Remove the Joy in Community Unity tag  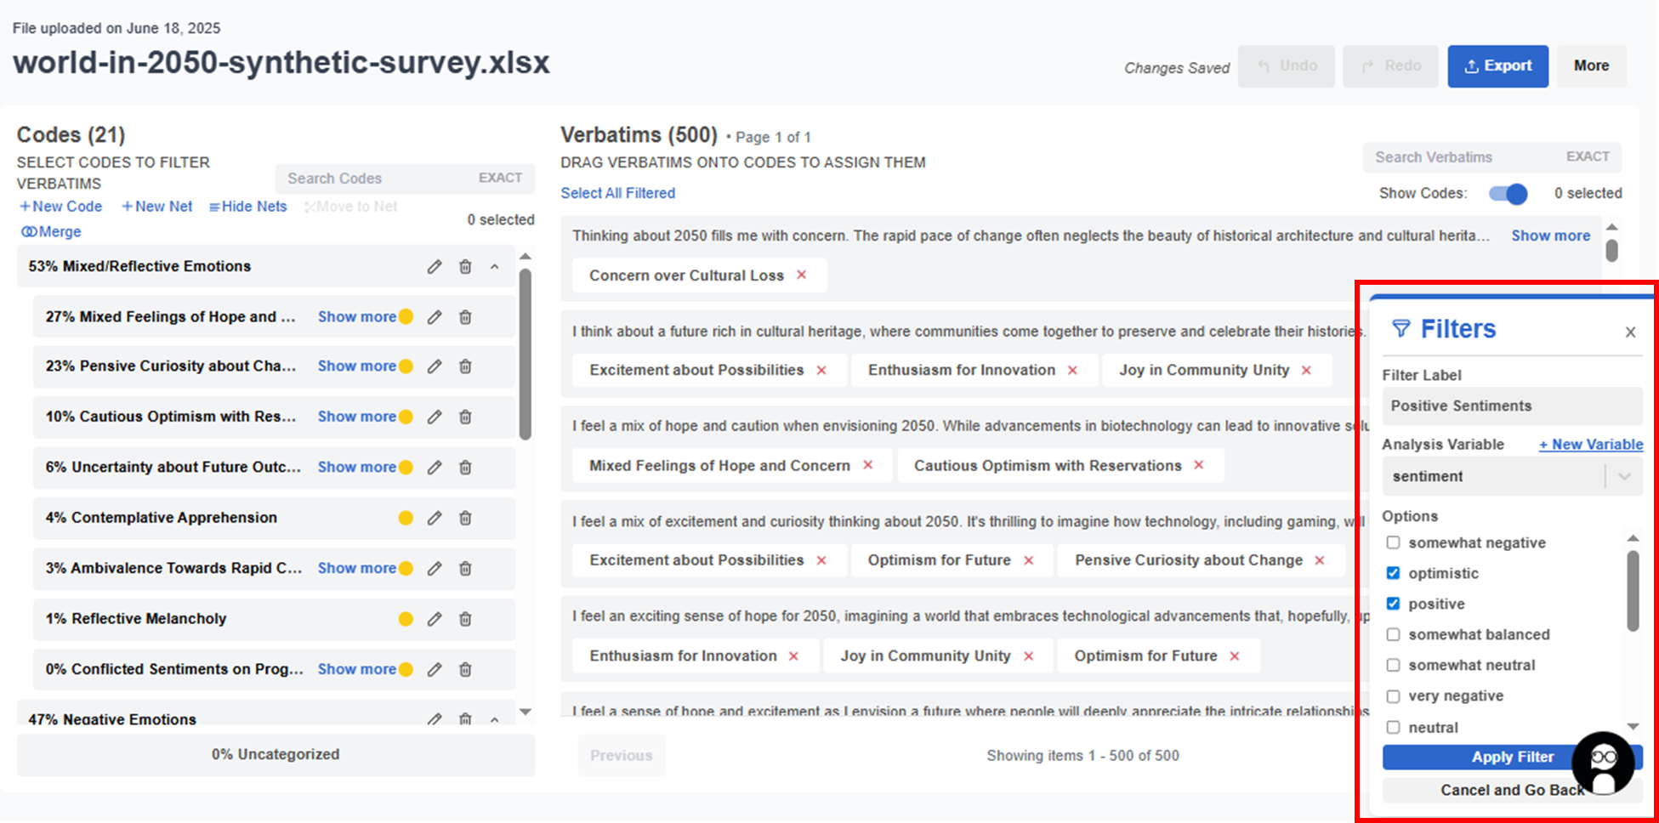tap(1306, 370)
